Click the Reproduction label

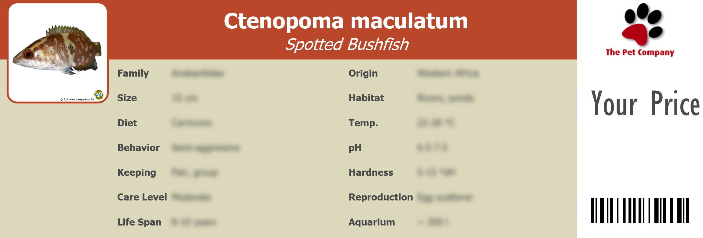381,197
